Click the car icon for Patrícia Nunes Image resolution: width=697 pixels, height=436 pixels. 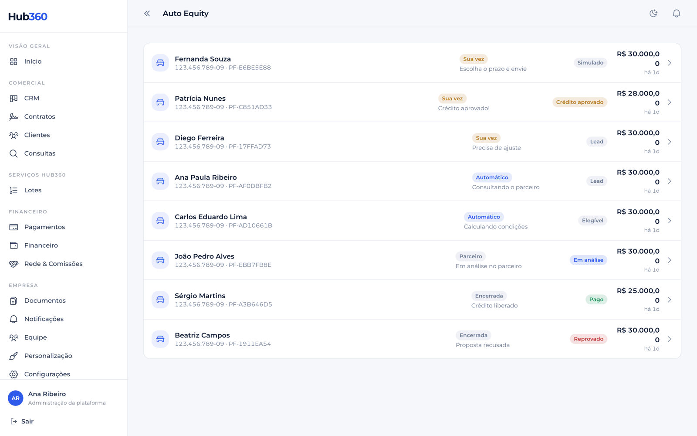point(160,102)
